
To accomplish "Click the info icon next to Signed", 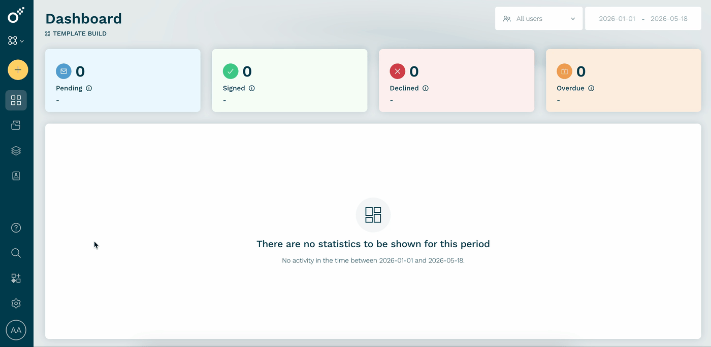I will tap(252, 88).
